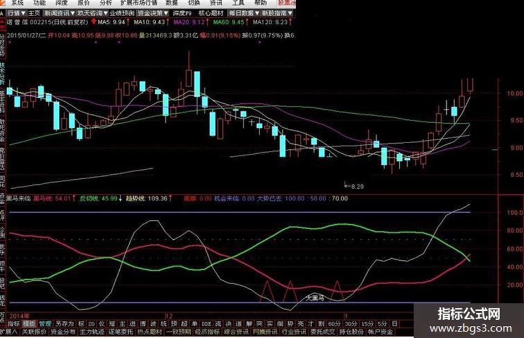This screenshot has height=338, width=524.
Task: Click the 标 shortcut button
Action: (81, 324)
